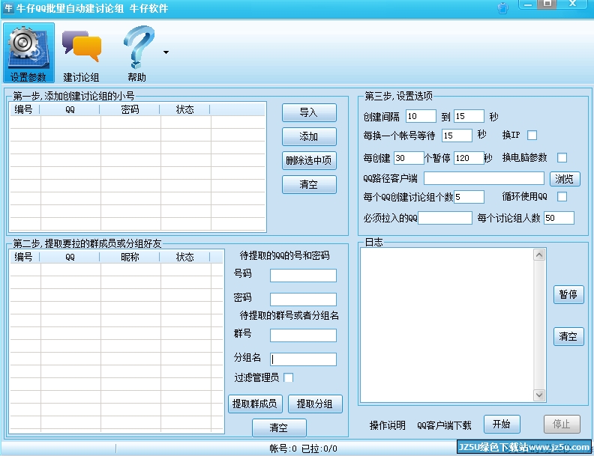Image resolution: width=594 pixels, height=456 pixels.
Task: Enable the 换电脑参数 checkbox
Action: coord(562,158)
